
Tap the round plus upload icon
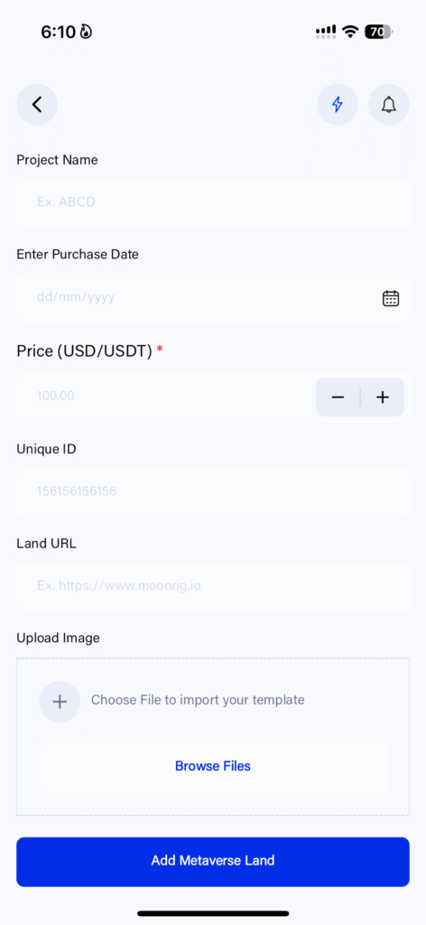click(x=60, y=701)
